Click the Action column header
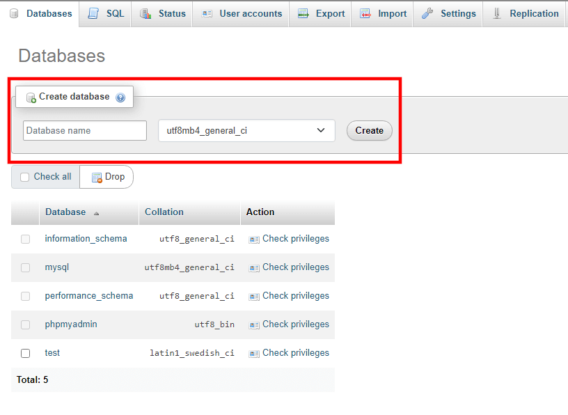This screenshot has height=415, width=568. coord(260,212)
